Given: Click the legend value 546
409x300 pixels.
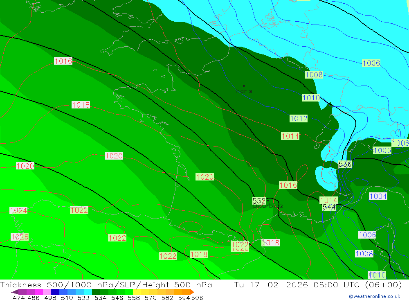Looking at the screenshot, I should pyautogui.click(x=117, y=298).
